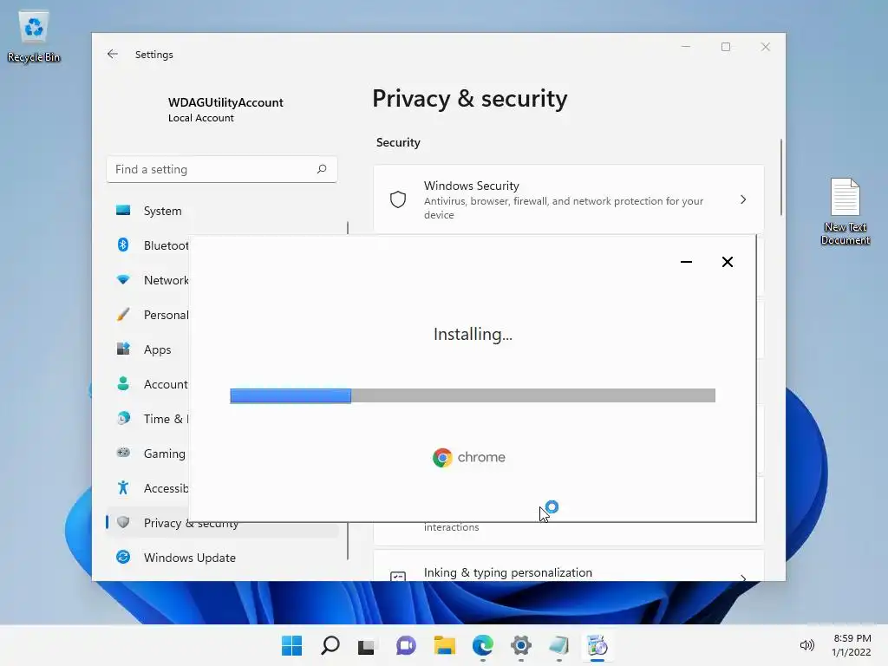Click the System monitor icon

(123, 211)
